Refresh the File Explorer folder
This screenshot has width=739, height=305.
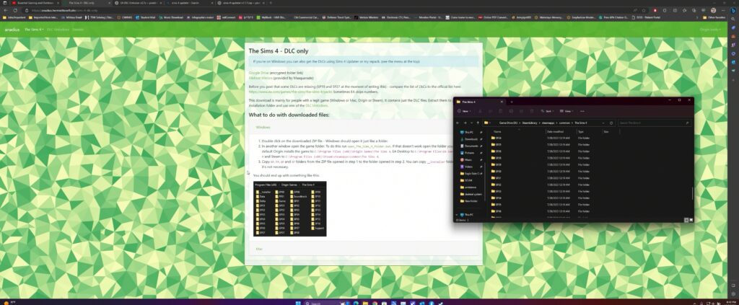[x=611, y=123]
